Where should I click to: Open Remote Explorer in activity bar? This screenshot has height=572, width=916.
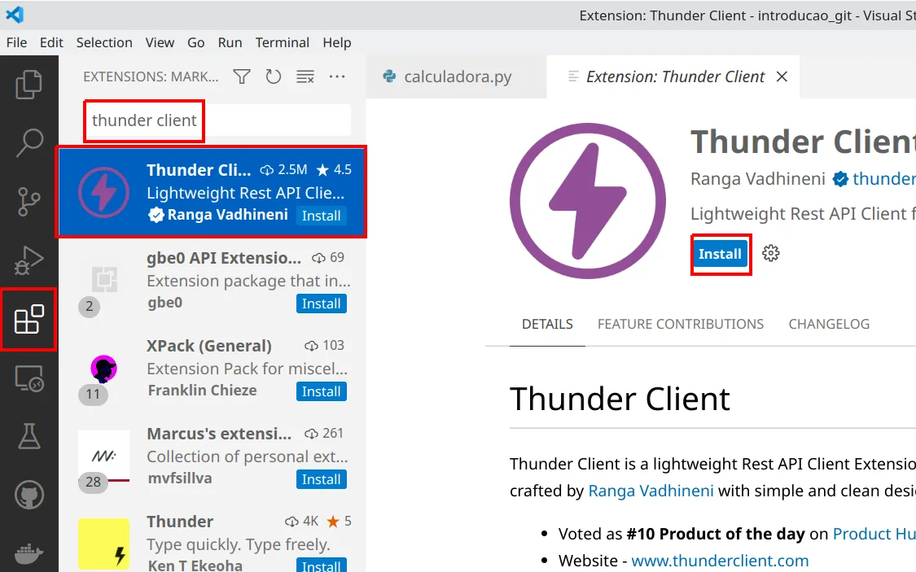28,378
